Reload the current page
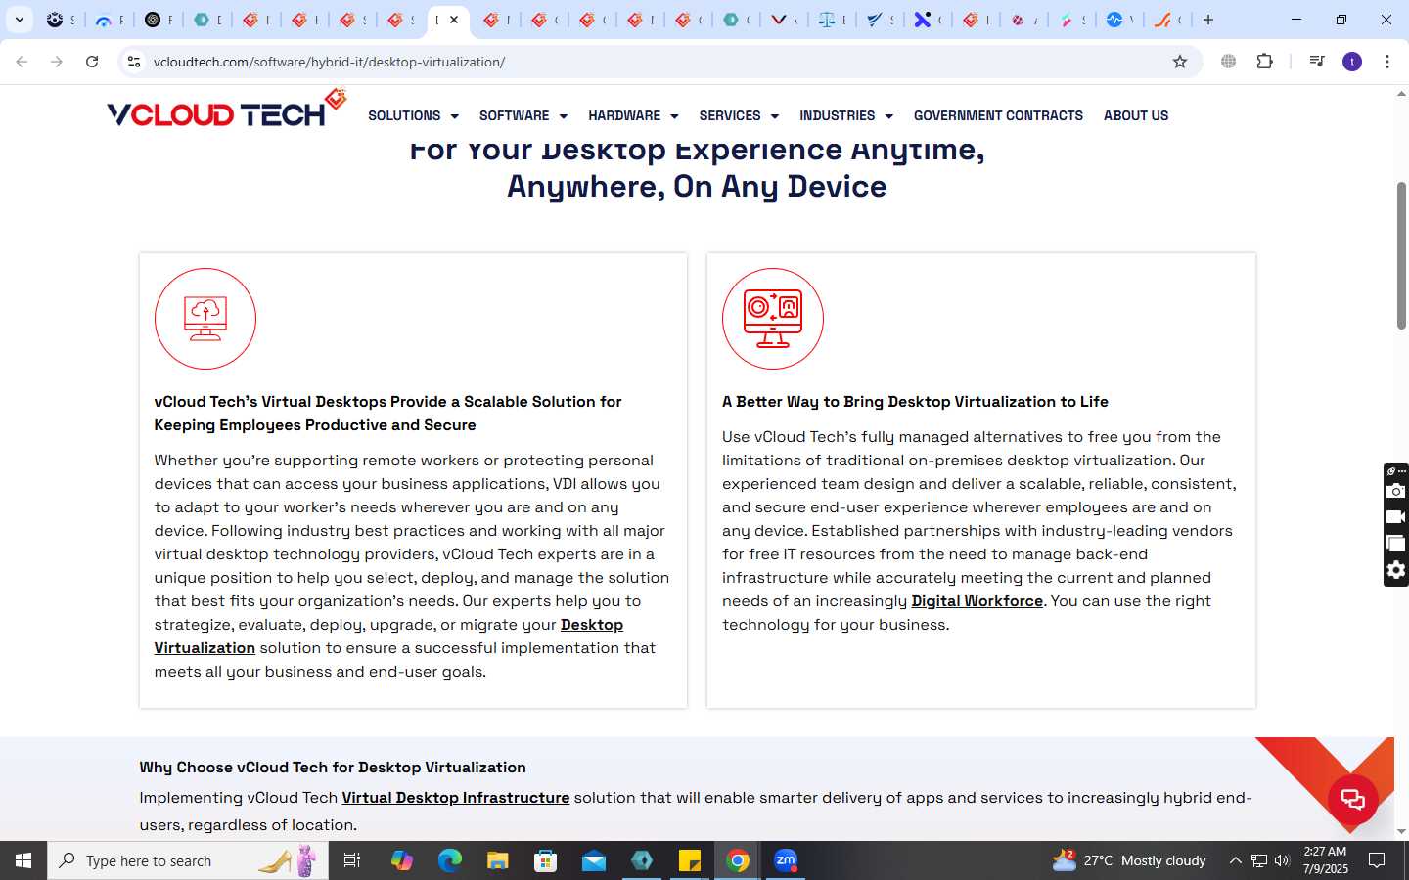Image resolution: width=1409 pixels, height=880 pixels. point(92,62)
